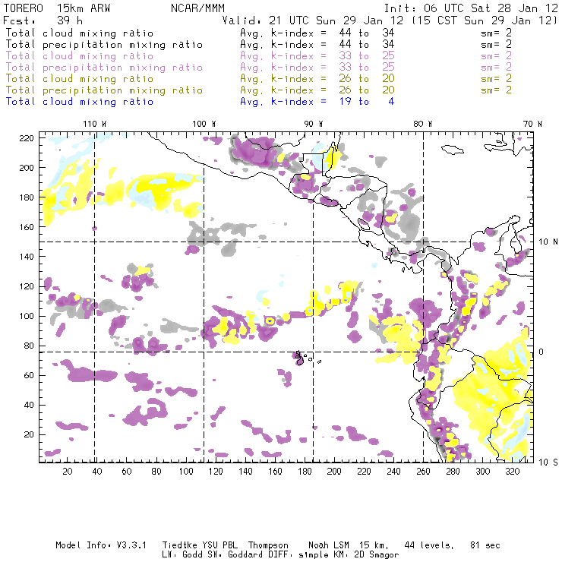Click the '(15 CST Sun 29 Jan 12)' text
562x562 pixels.
pyautogui.click(x=485, y=21)
